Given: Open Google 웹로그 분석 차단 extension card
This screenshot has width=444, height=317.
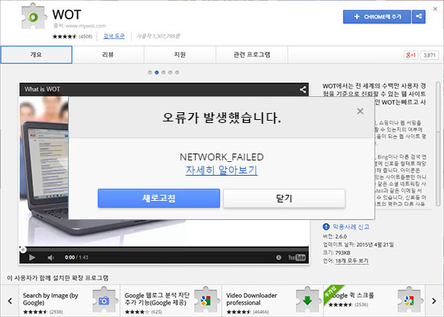Looking at the screenshot, I should [171, 301].
